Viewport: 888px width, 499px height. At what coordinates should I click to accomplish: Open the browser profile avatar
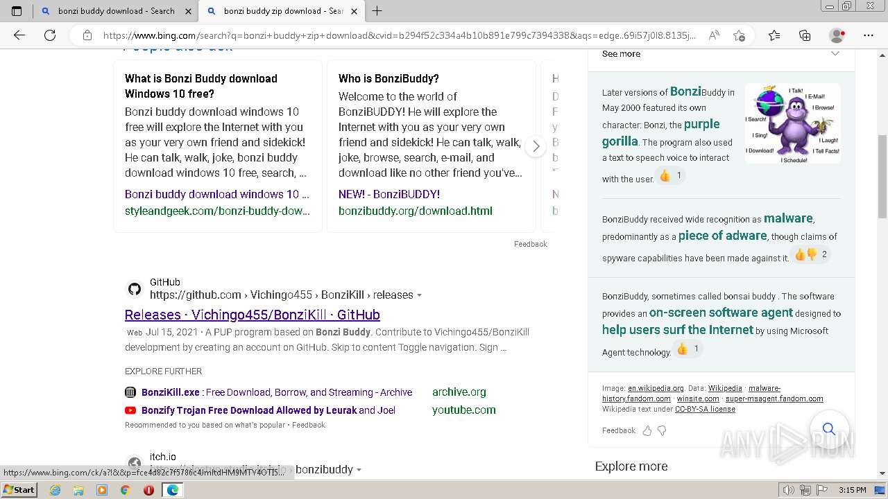837,35
